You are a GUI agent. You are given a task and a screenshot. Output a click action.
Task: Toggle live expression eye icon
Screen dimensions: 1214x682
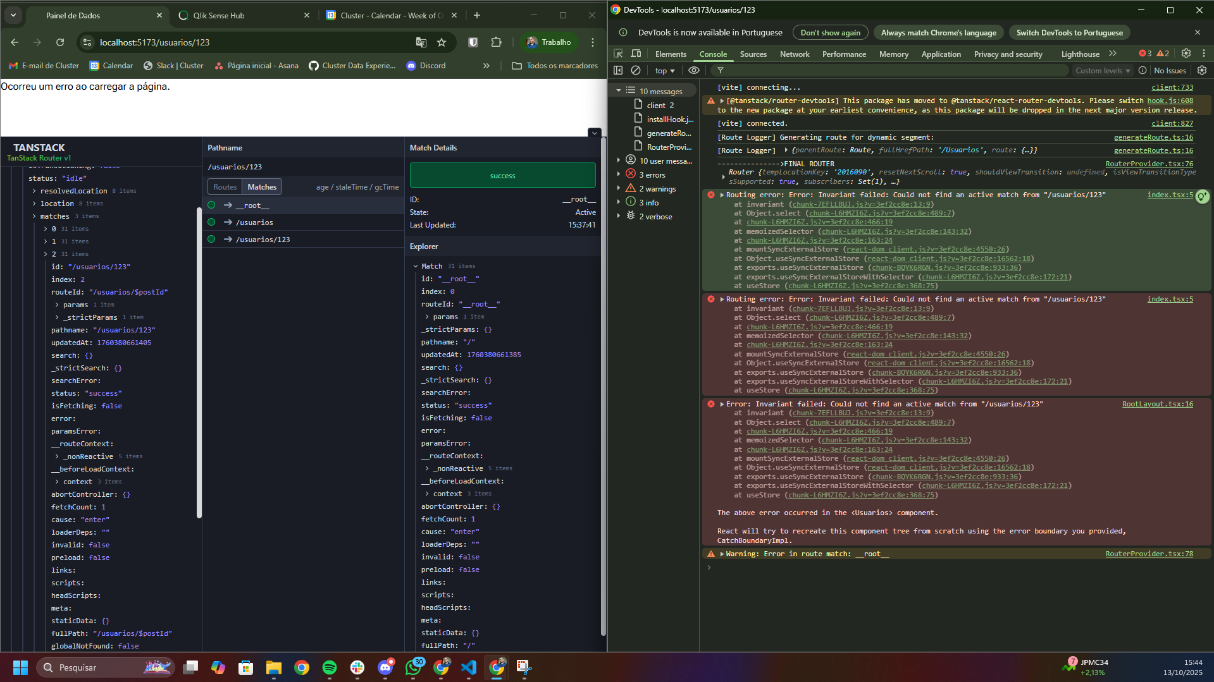tap(694, 70)
